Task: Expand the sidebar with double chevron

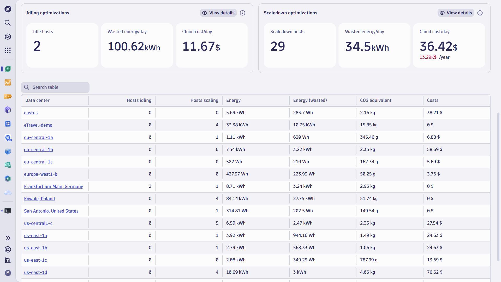Action: pos(8,238)
